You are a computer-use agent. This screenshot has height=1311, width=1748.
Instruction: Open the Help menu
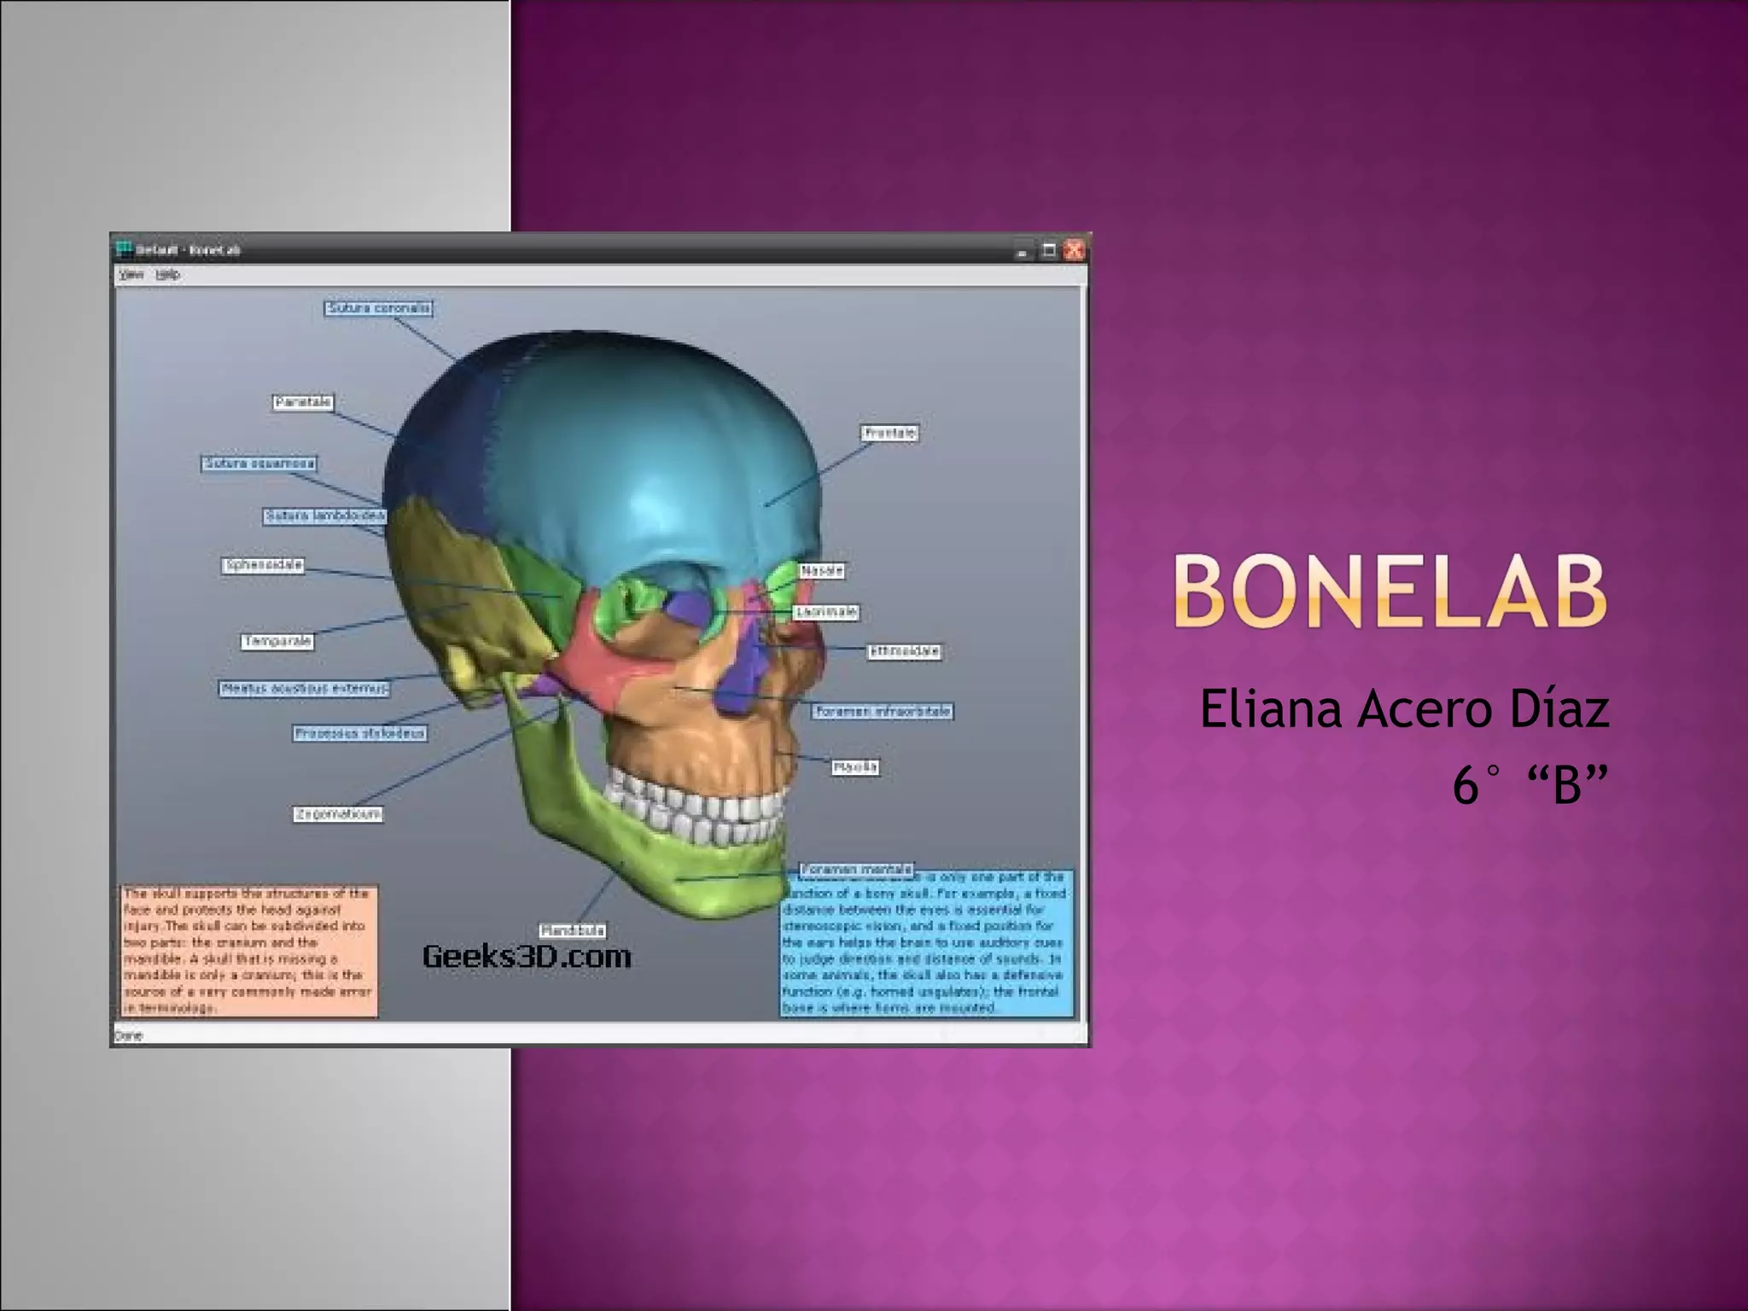tap(167, 274)
